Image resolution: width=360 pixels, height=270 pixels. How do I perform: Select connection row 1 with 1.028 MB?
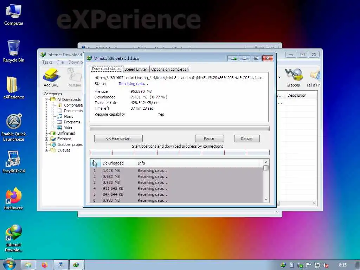(x=176, y=171)
